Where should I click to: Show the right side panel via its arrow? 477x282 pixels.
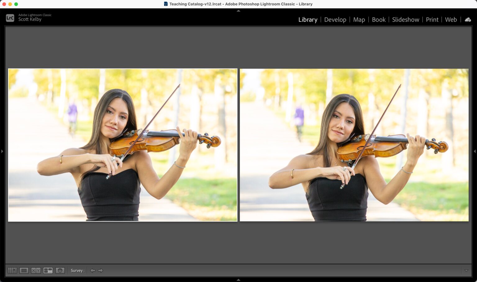(475, 151)
